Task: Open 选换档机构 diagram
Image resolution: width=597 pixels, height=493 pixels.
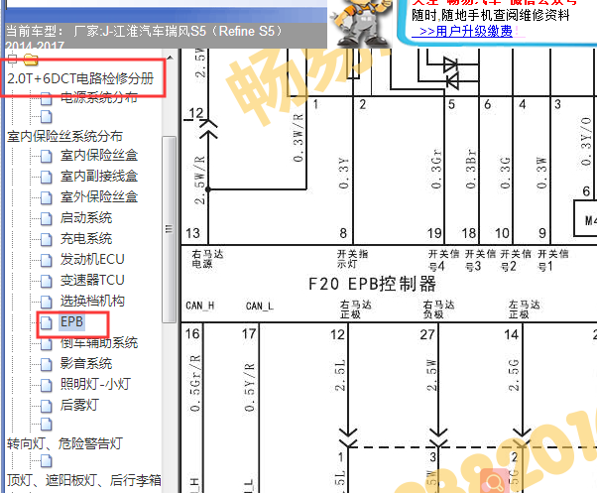Action: click(92, 302)
